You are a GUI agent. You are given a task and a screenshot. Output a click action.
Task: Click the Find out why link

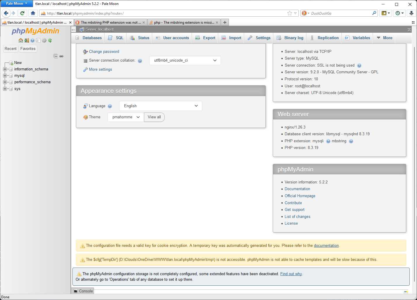coord(291,274)
